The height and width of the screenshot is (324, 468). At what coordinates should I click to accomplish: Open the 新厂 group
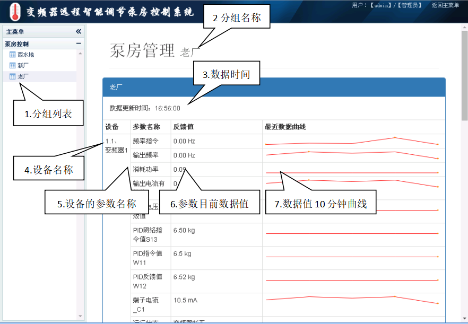pos(23,65)
